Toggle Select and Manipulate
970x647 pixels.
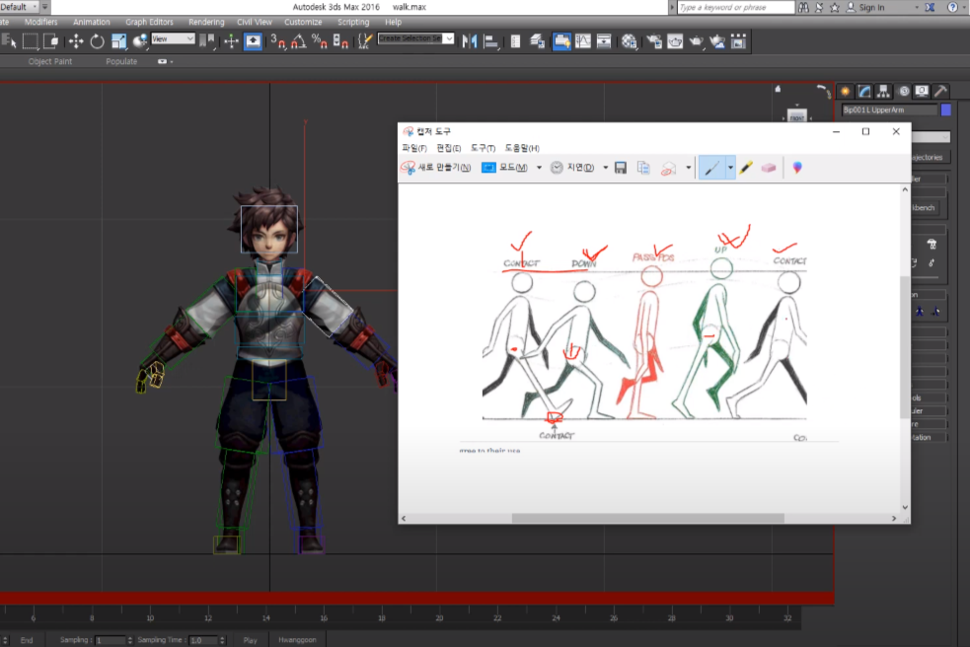231,41
